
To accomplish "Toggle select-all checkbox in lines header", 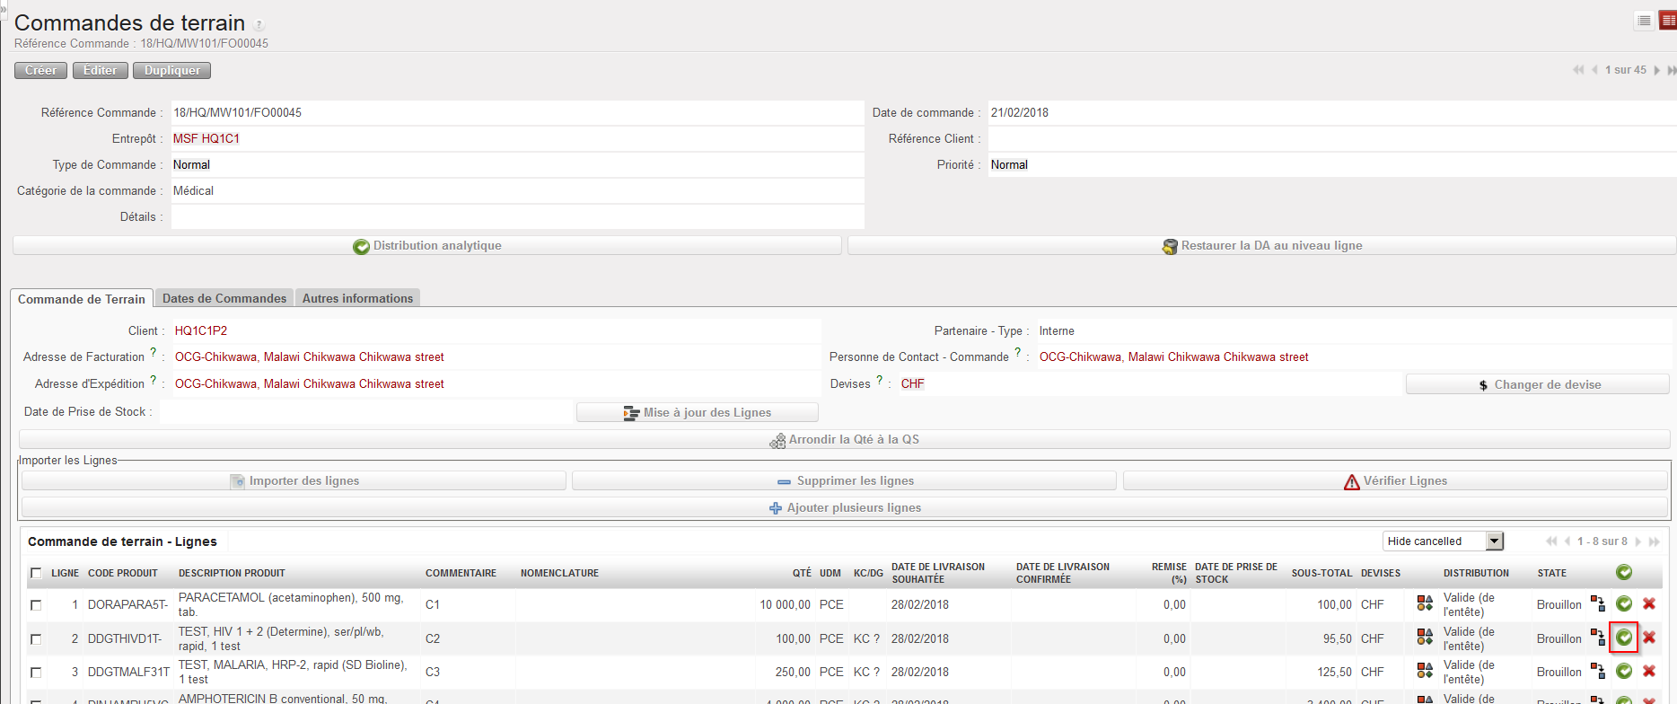I will tap(36, 573).
